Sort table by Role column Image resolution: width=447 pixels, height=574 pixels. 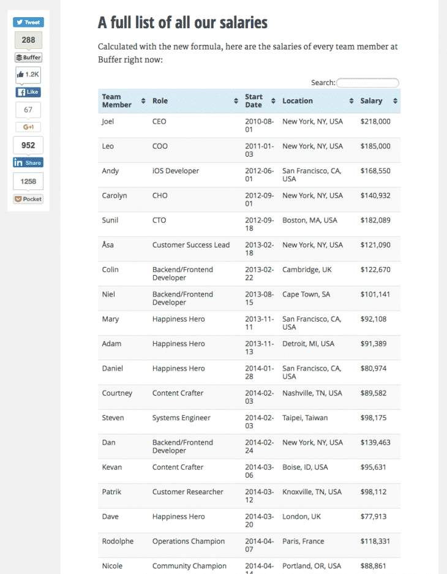click(195, 101)
